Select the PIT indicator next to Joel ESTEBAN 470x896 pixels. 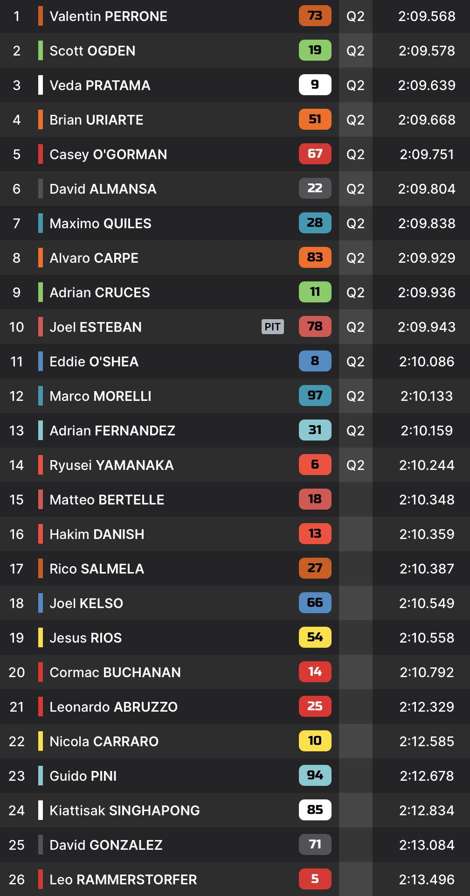pos(272,327)
